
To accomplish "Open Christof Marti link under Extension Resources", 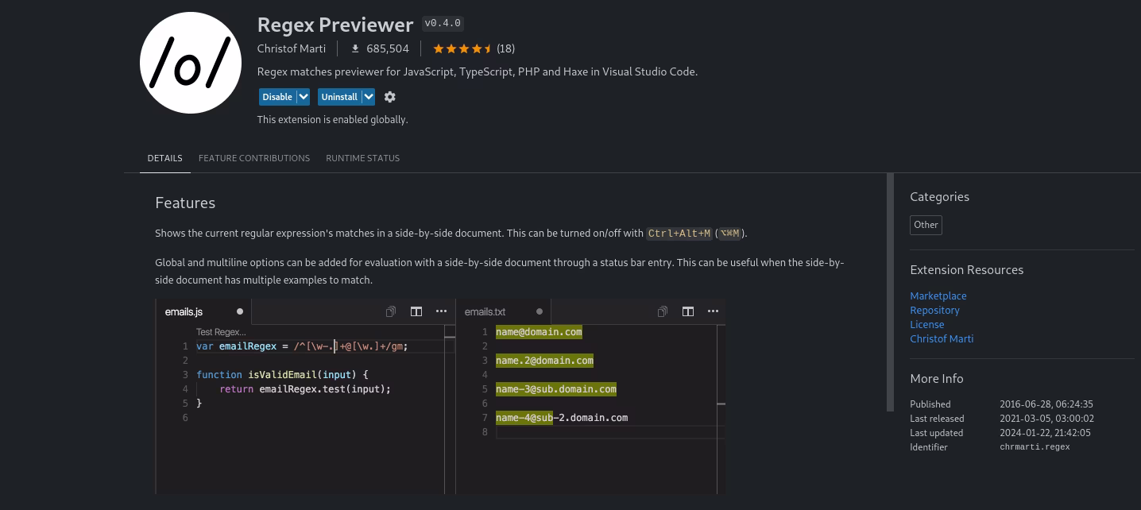I will pyautogui.click(x=942, y=338).
